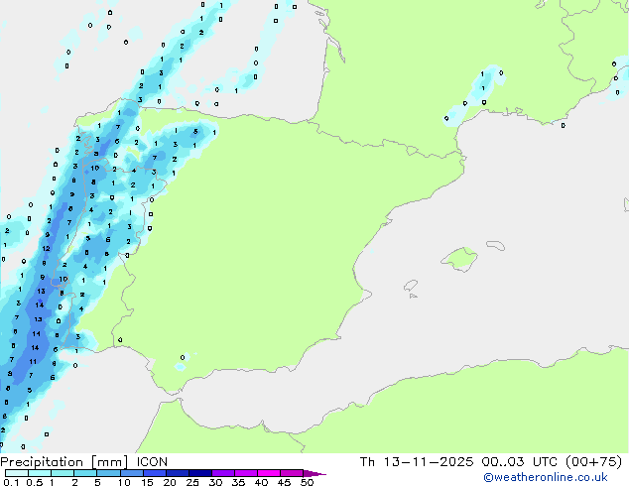Click the '50' legend scale label
This screenshot has width=629, height=486.
tap(307, 482)
